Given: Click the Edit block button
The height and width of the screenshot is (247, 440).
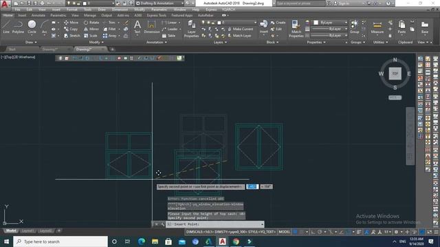Looking at the screenshot, I should point(276,29).
